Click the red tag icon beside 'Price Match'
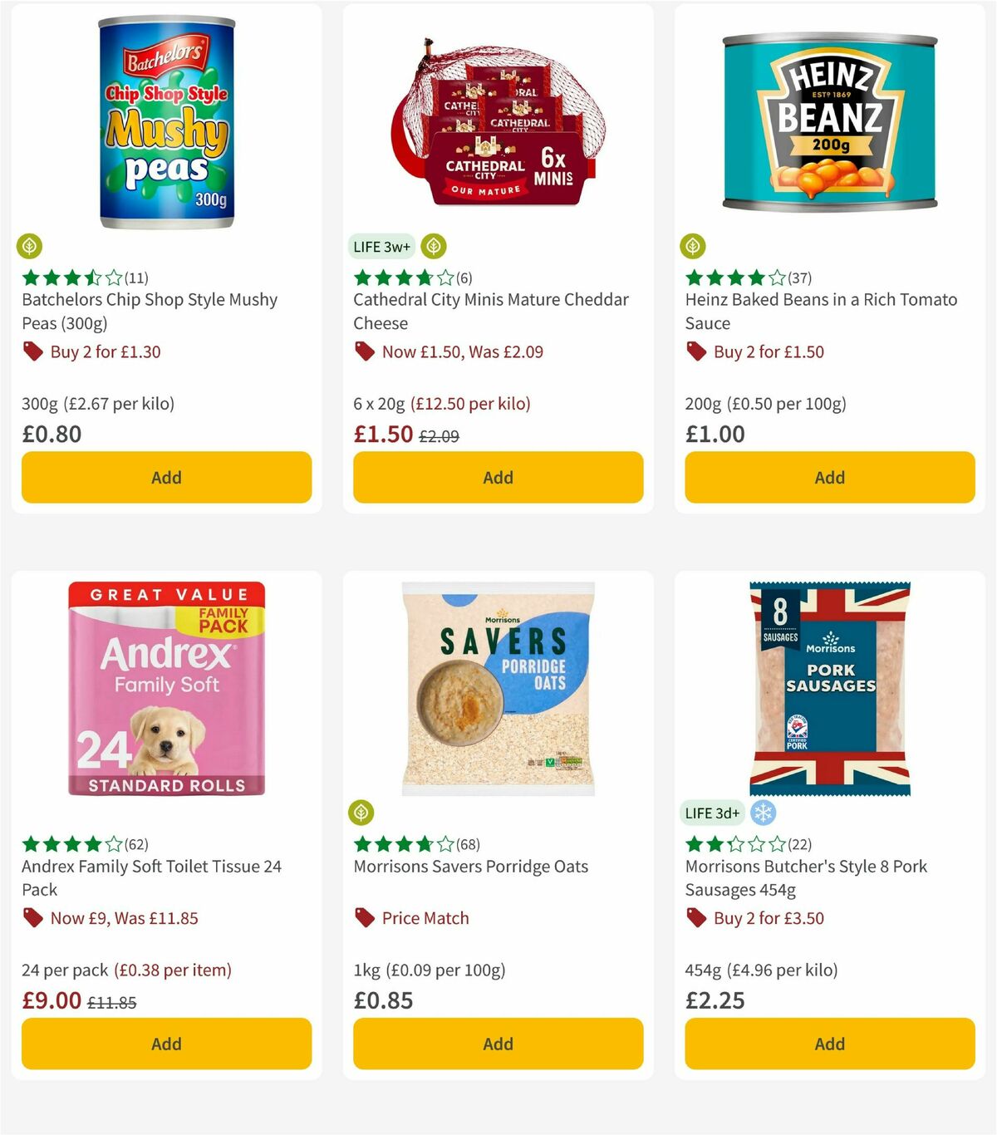This screenshot has height=1135, width=997. tap(364, 918)
